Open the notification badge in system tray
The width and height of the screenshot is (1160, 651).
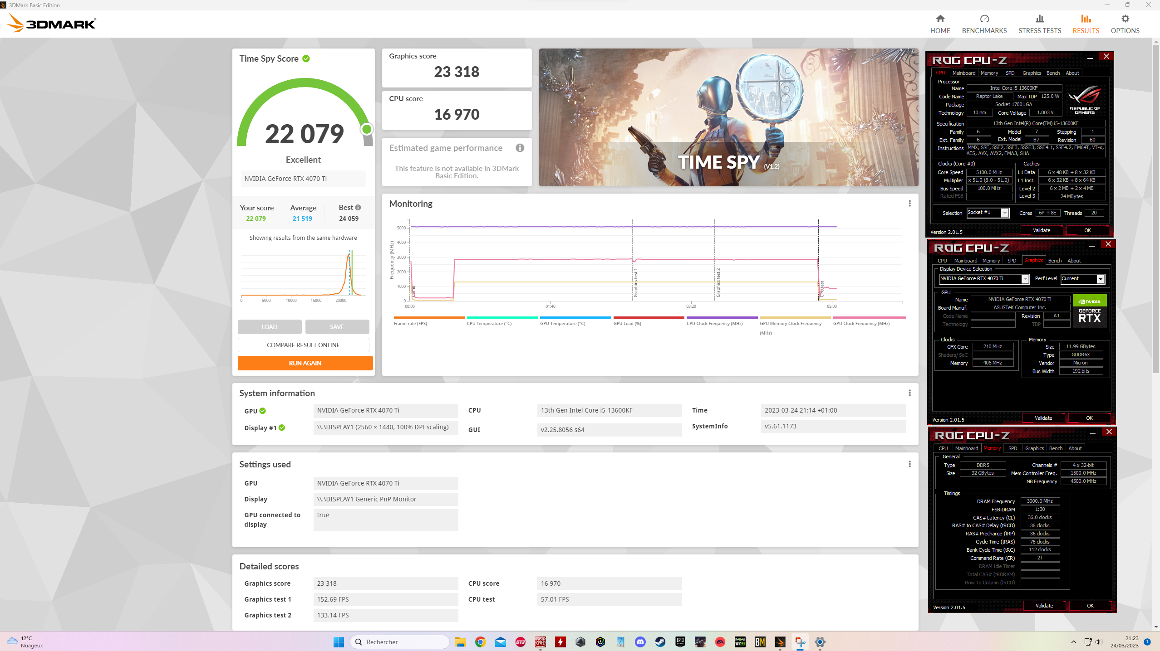point(1147,642)
